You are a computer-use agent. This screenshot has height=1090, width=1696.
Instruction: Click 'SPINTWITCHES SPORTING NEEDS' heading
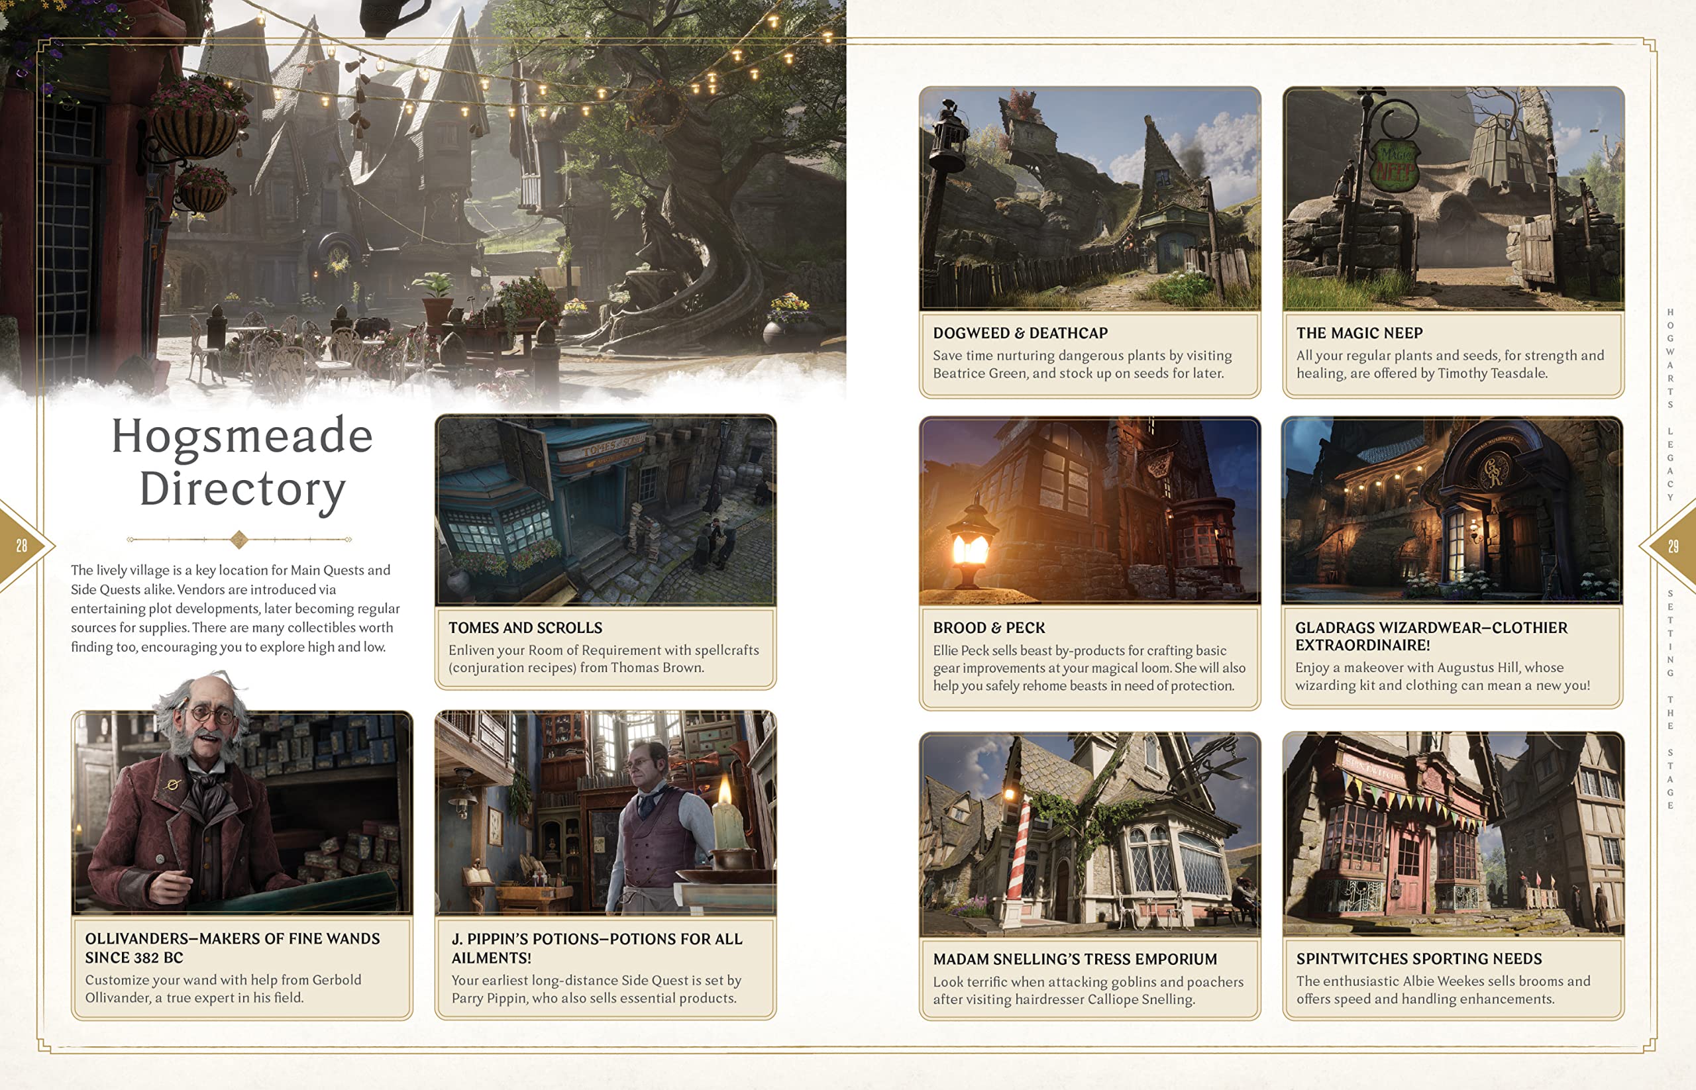pyautogui.click(x=1419, y=958)
